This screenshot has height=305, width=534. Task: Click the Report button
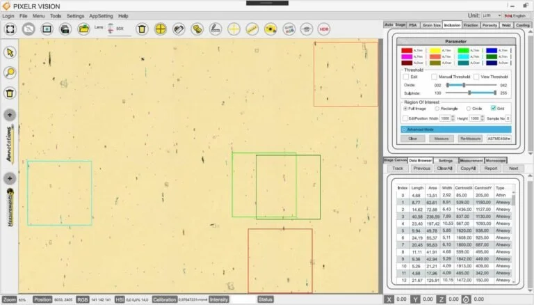tap(491, 169)
